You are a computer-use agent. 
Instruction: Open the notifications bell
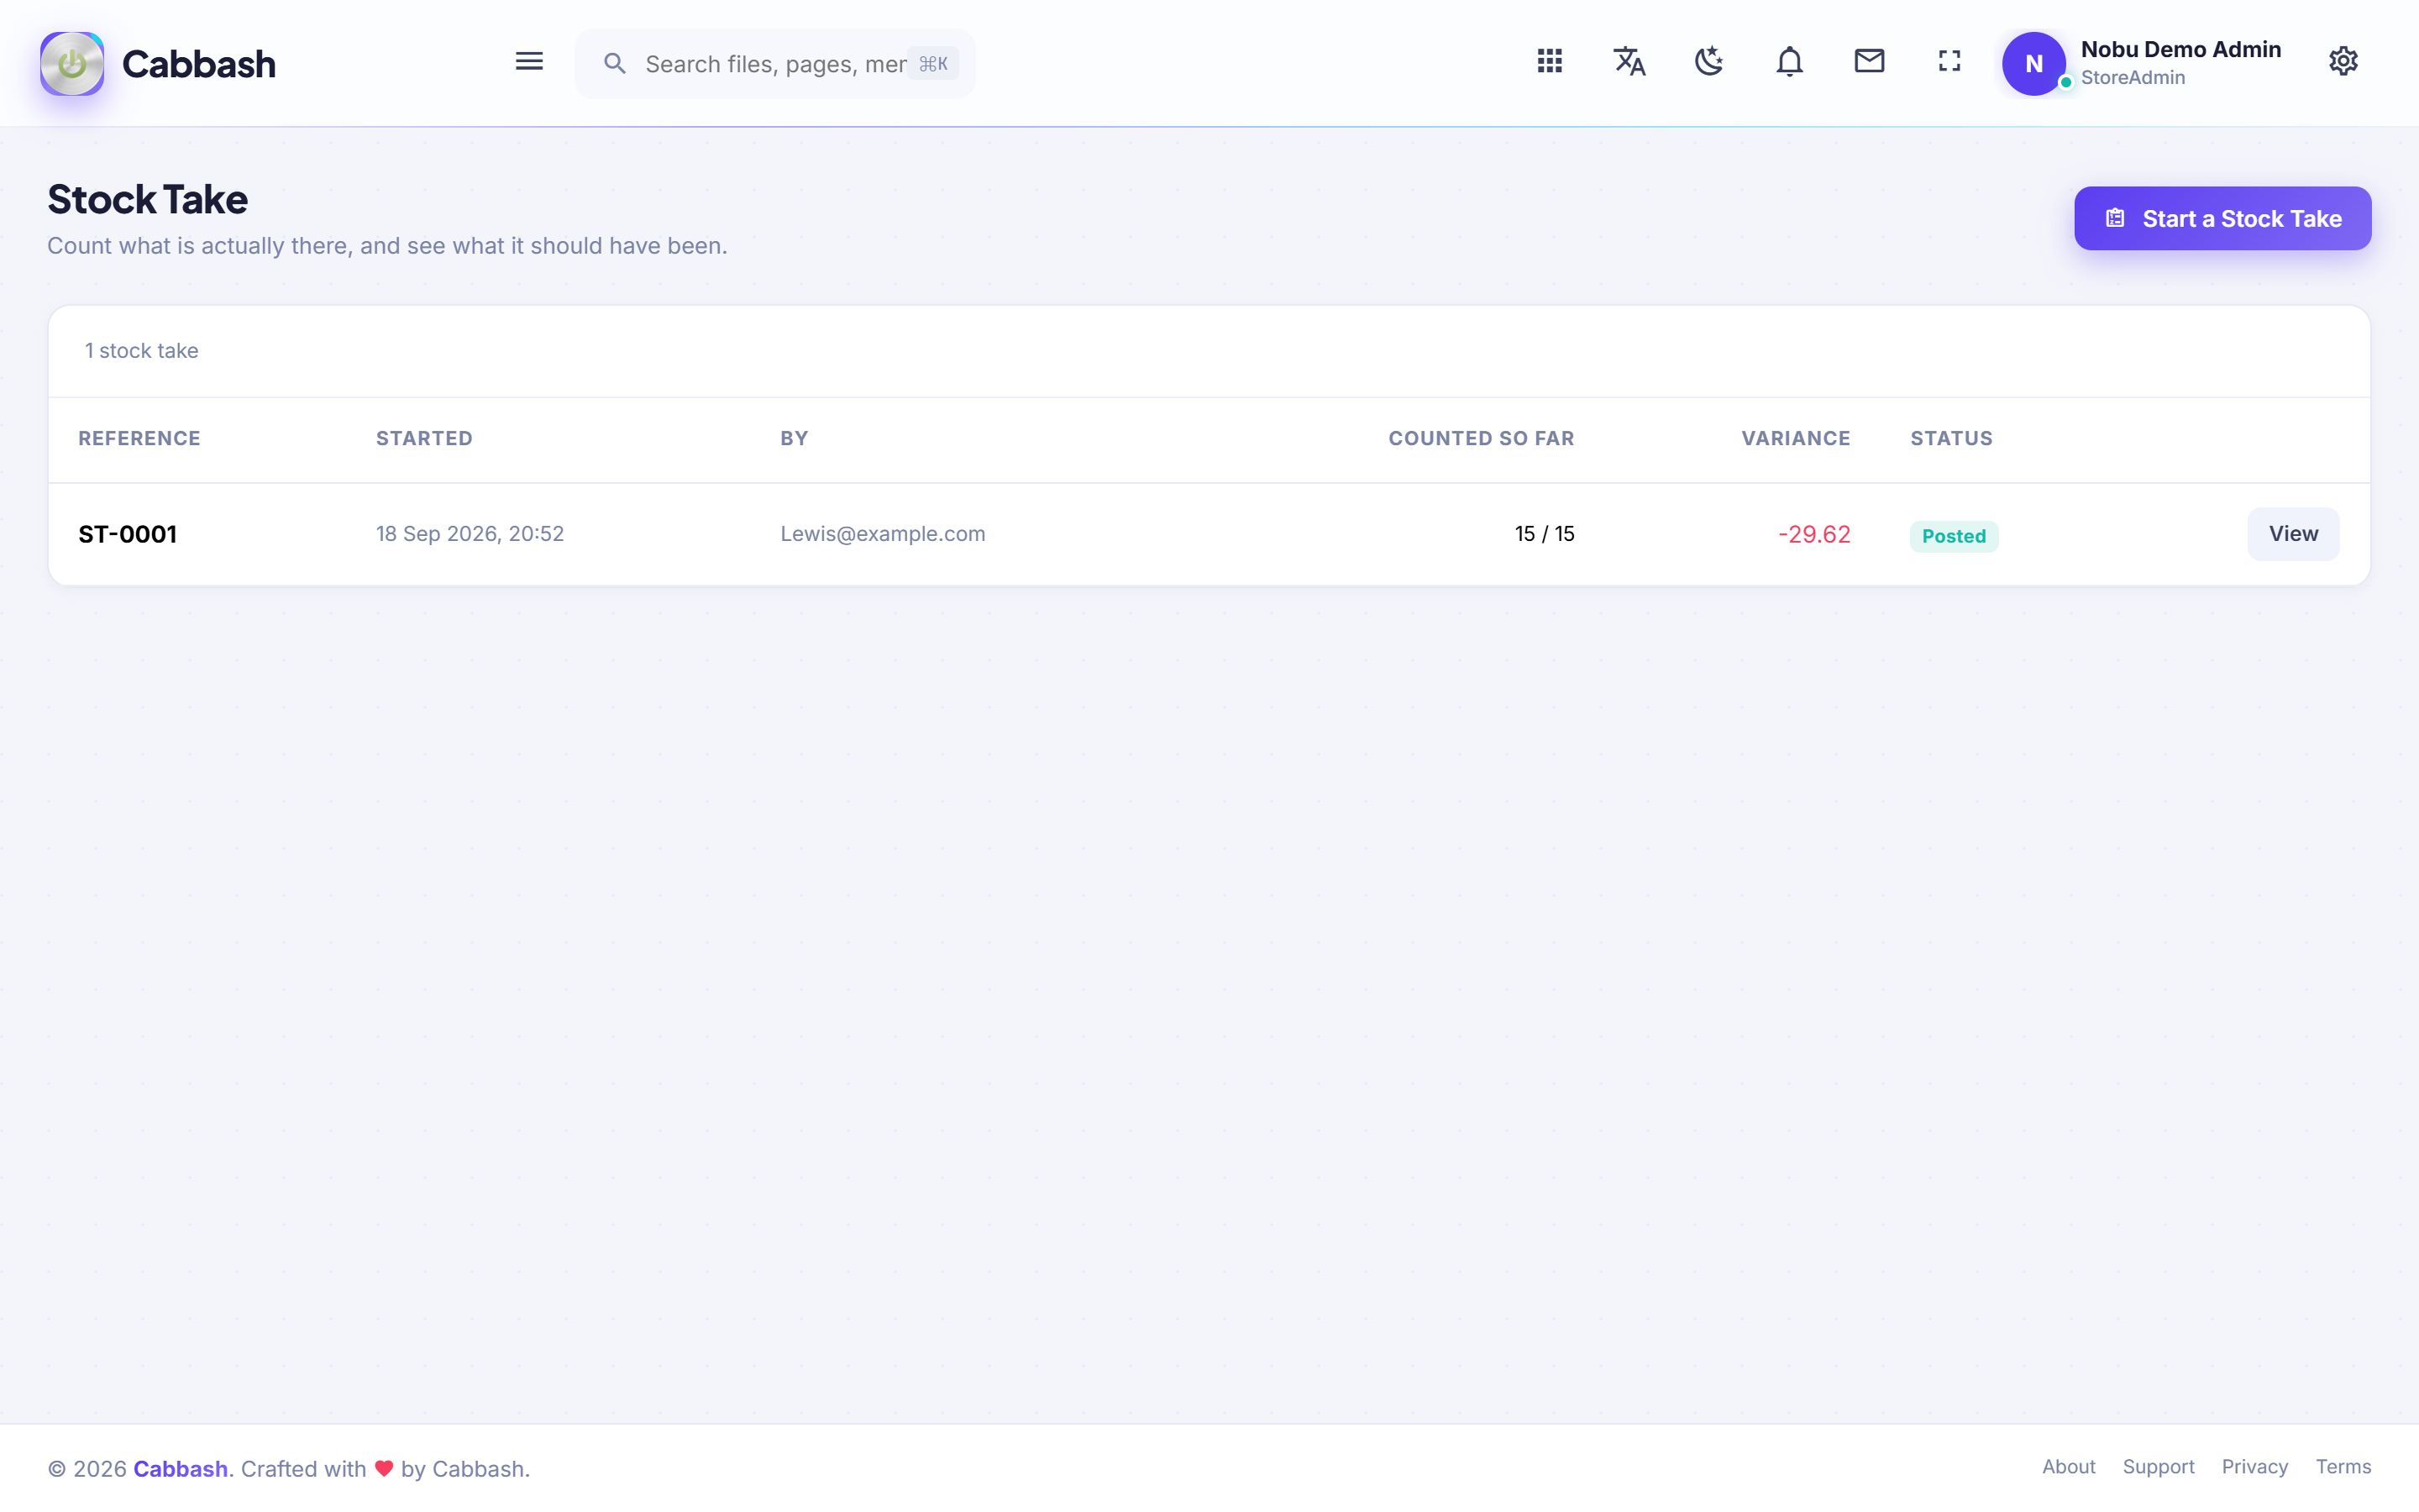click(1789, 62)
